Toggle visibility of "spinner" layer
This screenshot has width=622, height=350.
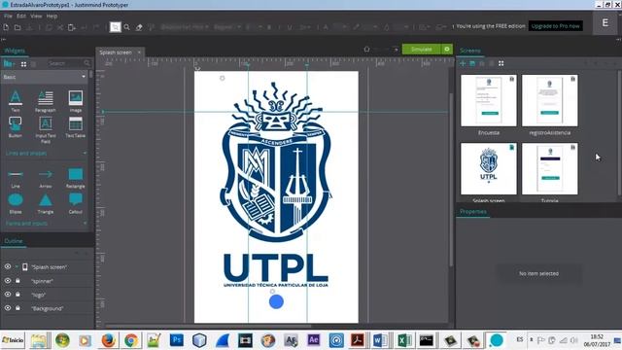point(8,281)
